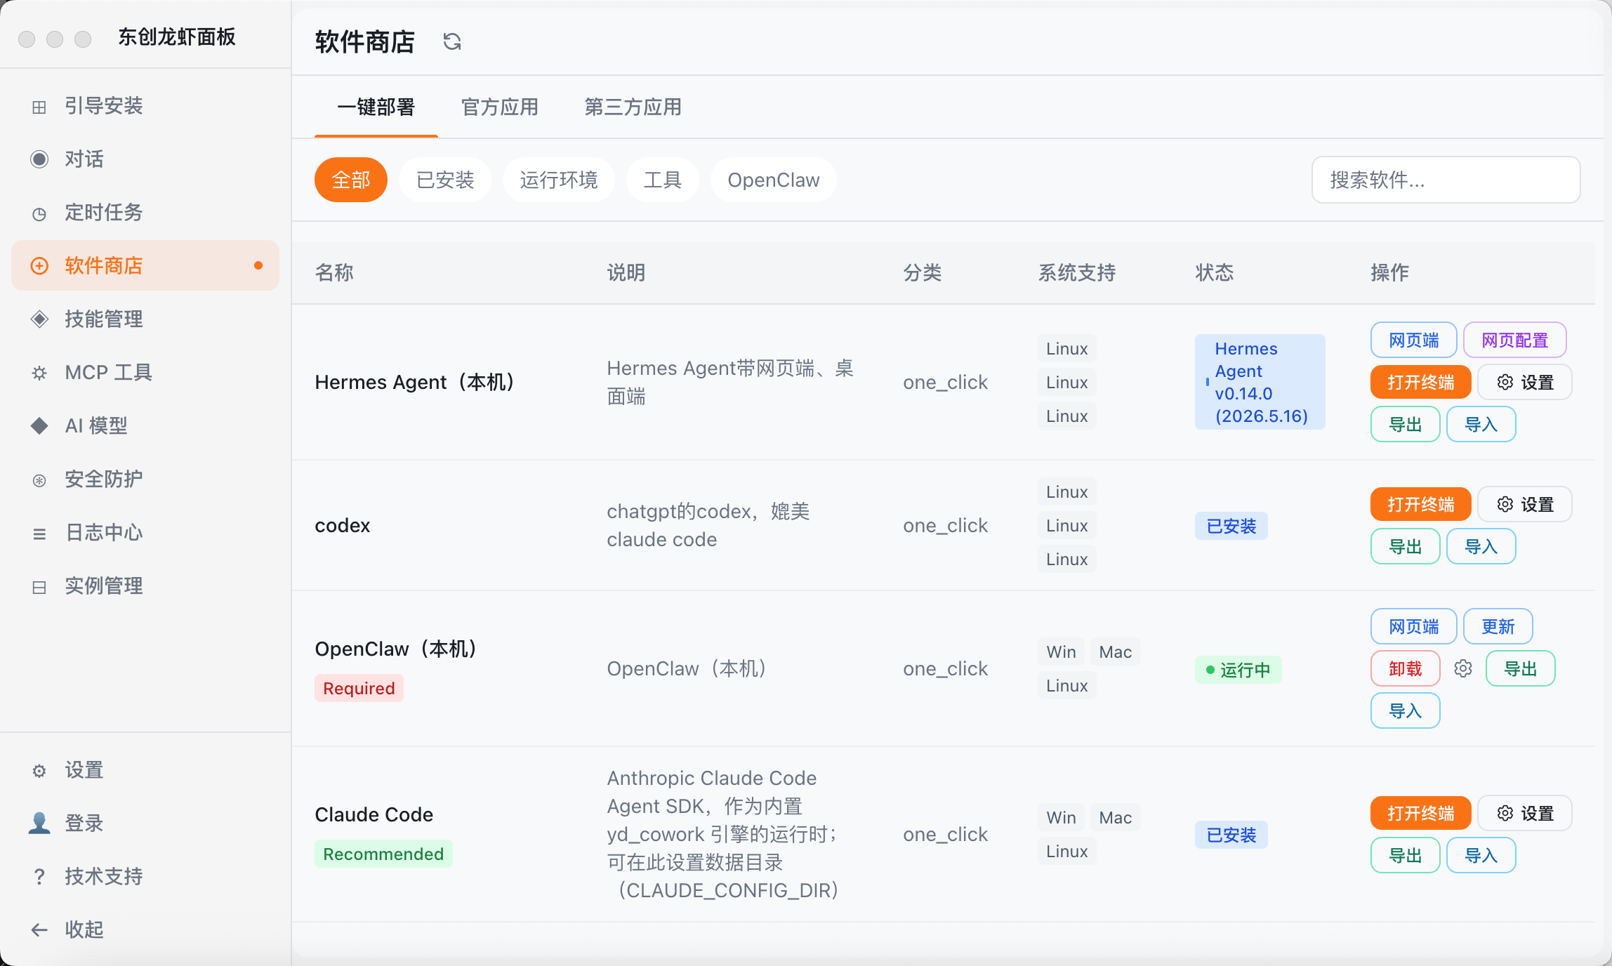The image size is (1612, 966).
Task: Click the 安全防护 shield icon
Action: click(x=39, y=480)
